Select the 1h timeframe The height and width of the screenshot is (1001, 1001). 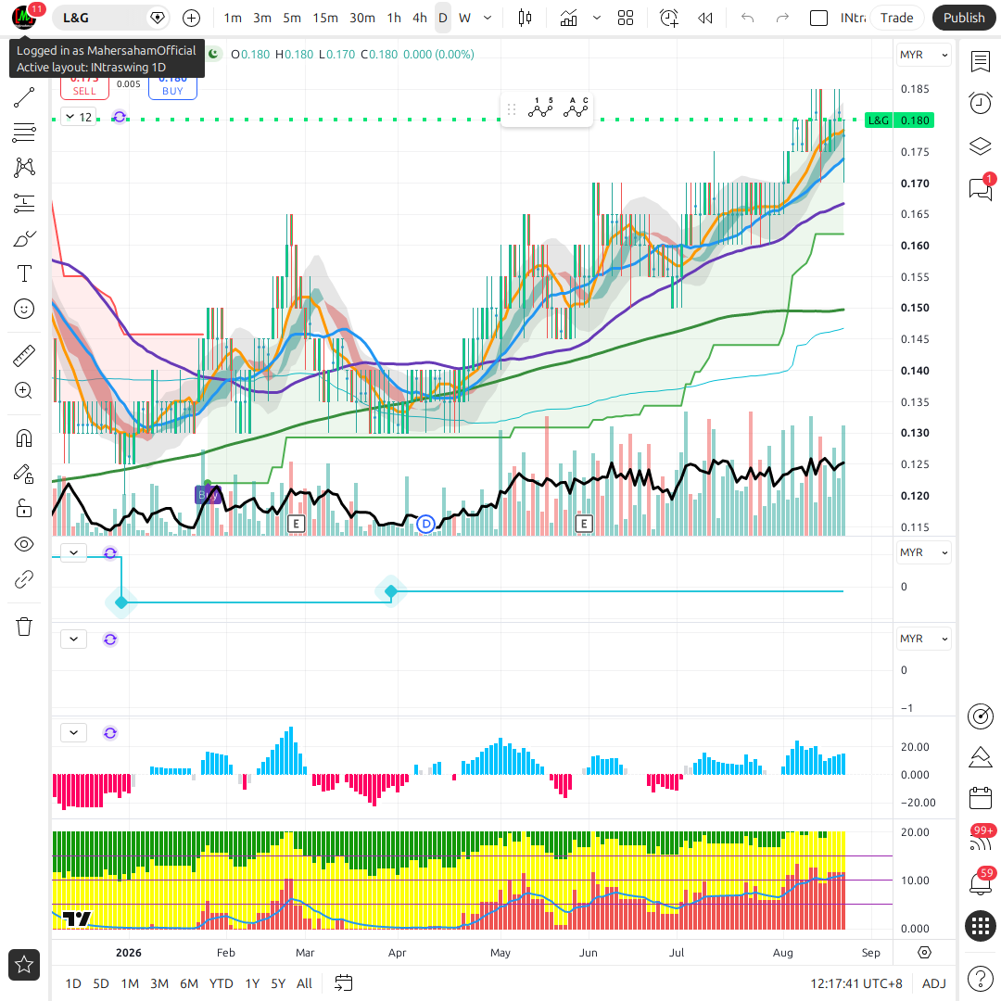(394, 18)
